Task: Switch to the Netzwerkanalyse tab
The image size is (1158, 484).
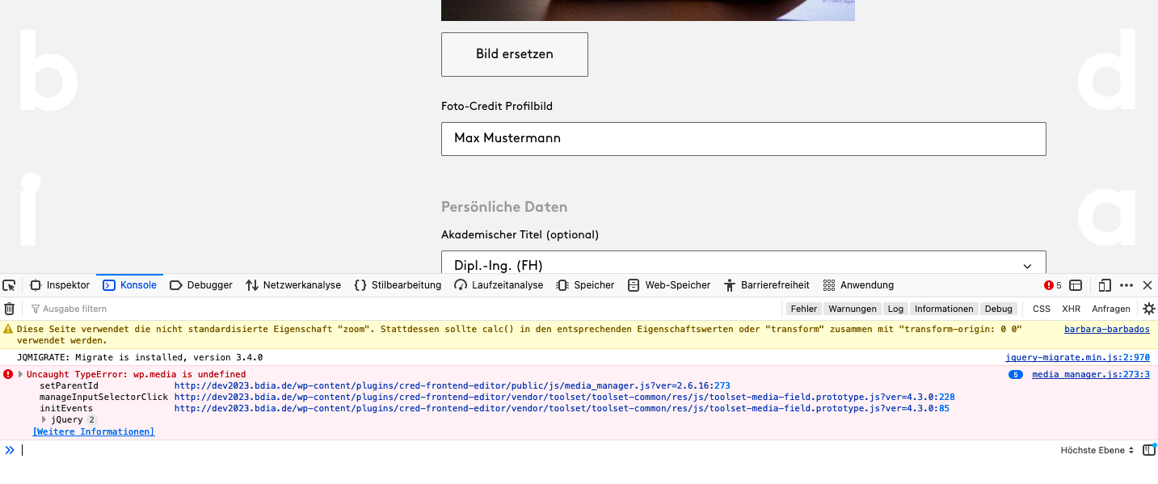Action: click(x=293, y=285)
